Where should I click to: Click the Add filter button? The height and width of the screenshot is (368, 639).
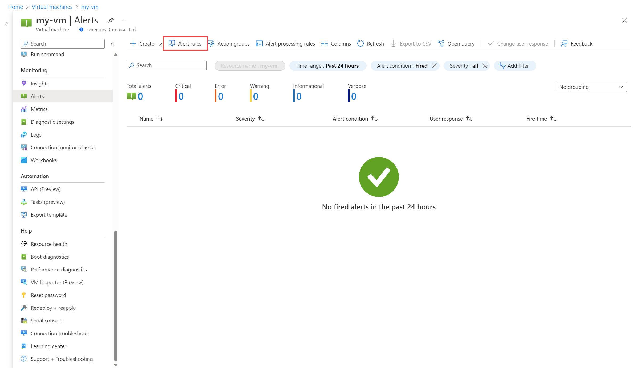[x=514, y=65]
